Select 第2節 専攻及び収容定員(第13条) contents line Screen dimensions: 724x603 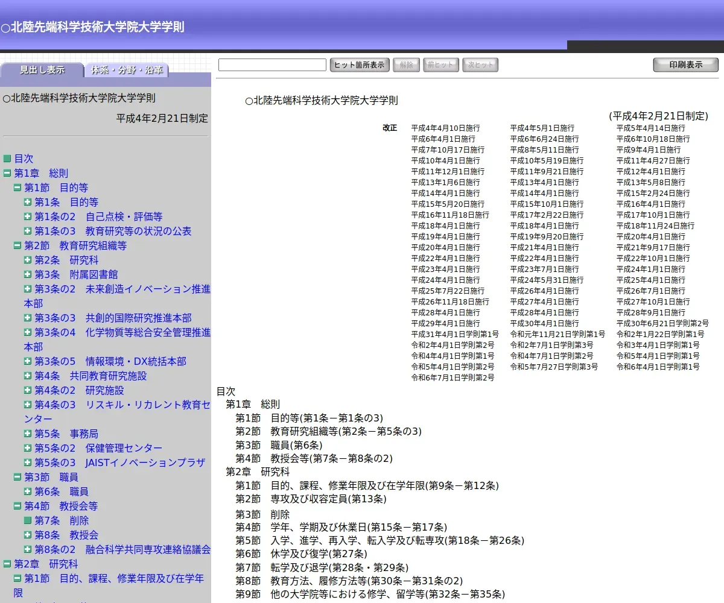click(x=311, y=499)
